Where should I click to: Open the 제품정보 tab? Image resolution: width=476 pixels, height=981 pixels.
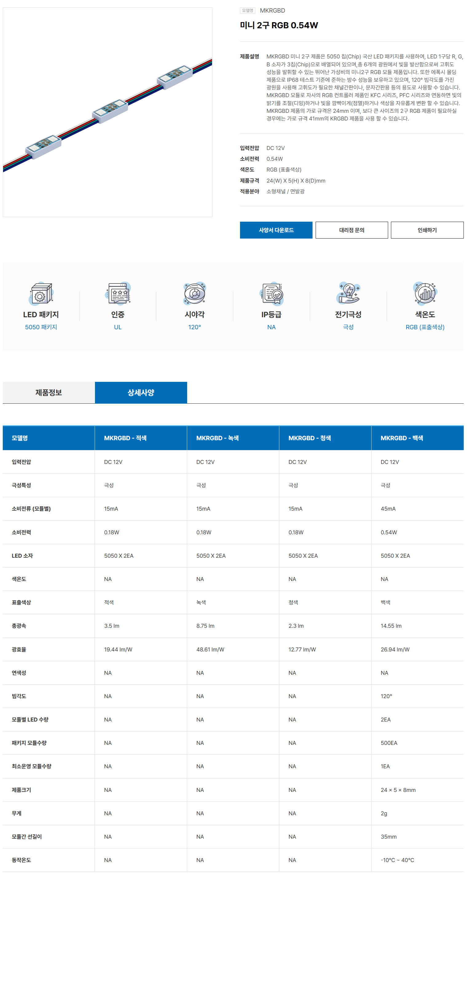[49, 393]
